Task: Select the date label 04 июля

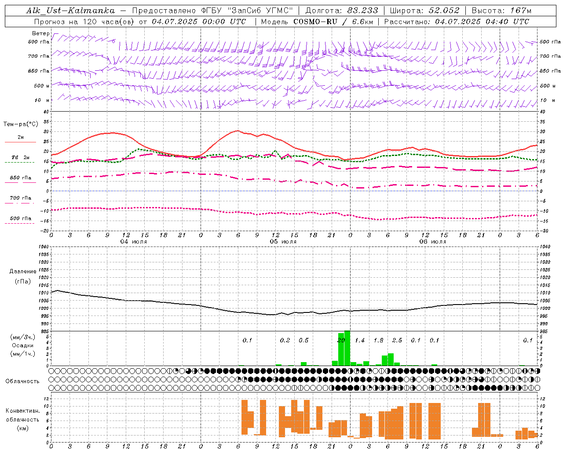Action: point(134,242)
